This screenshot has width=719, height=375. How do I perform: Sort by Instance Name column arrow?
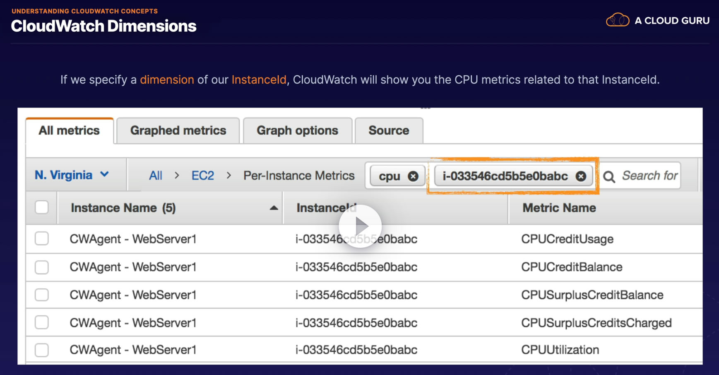click(x=274, y=208)
